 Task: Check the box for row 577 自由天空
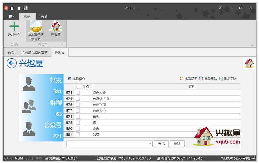pyautogui.click(x=78, y=110)
